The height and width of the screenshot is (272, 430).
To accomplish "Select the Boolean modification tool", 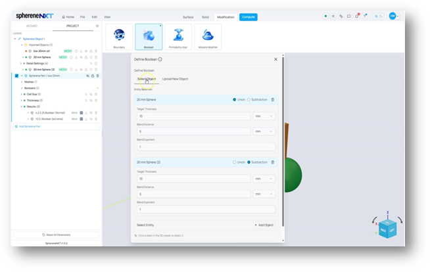I will (149, 37).
